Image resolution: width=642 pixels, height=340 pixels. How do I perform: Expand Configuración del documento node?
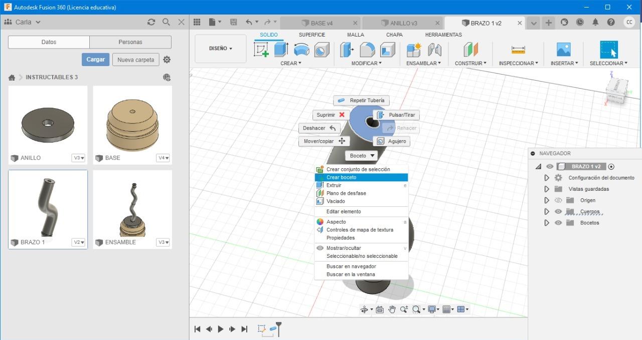[547, 178]
